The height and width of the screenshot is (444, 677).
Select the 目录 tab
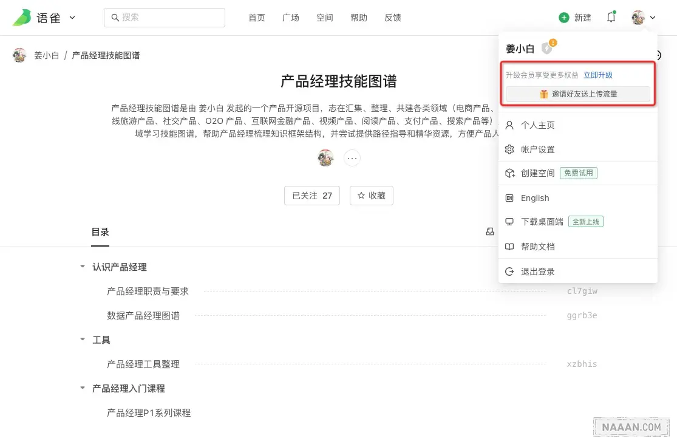point(100,231)
